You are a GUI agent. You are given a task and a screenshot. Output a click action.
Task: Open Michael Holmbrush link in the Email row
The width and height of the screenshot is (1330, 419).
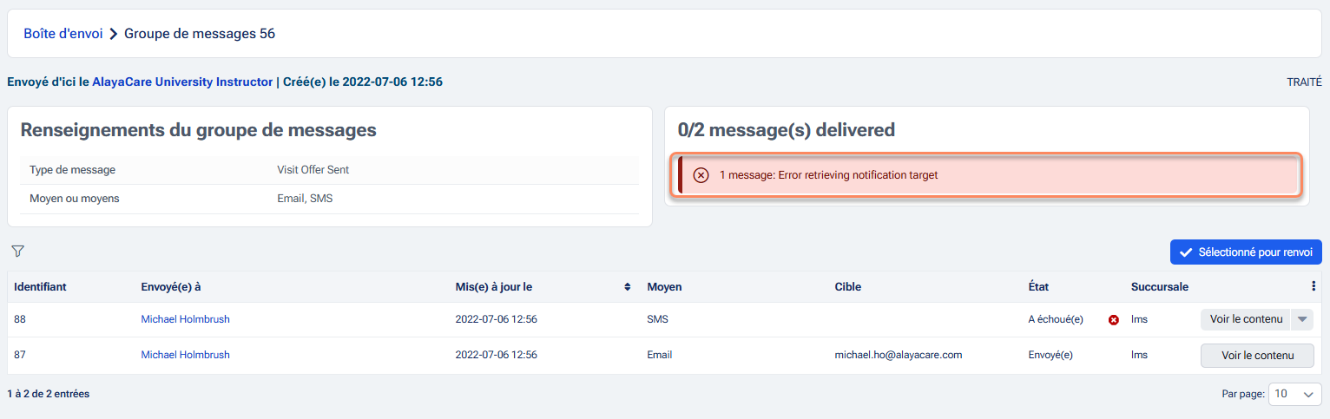[x=185, y=355]
